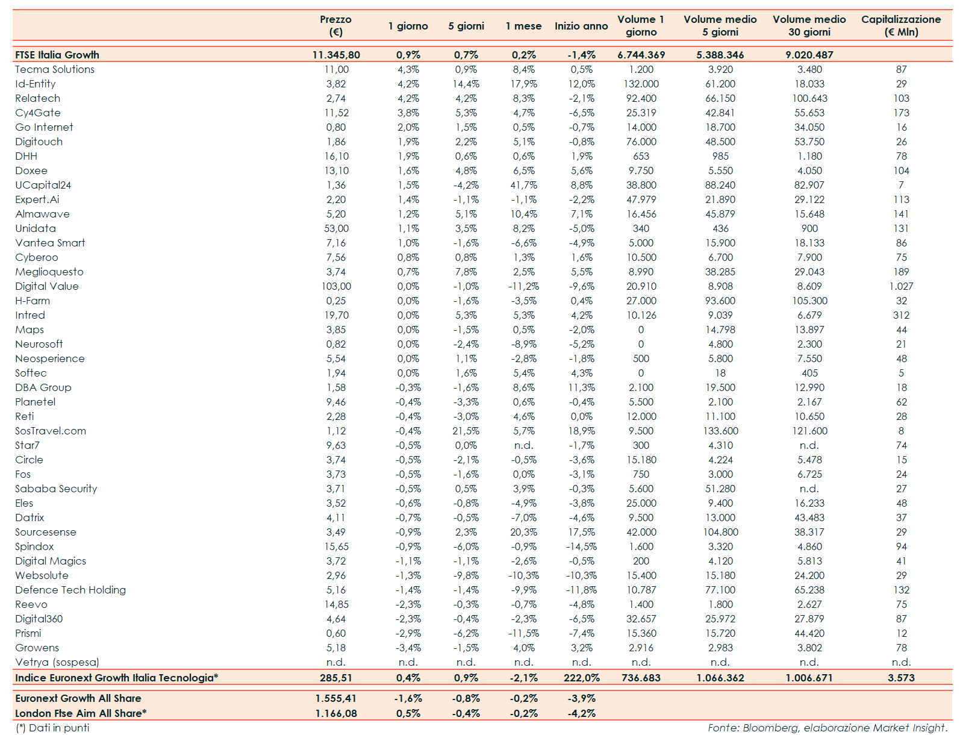Viewport: 963px width, 735px height.
Task: Click the "DBA Group" row label
Action: 43,387
